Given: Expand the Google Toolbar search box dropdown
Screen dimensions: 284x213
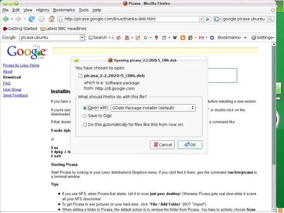Looking at the screenshot, I should coord(82,38).
